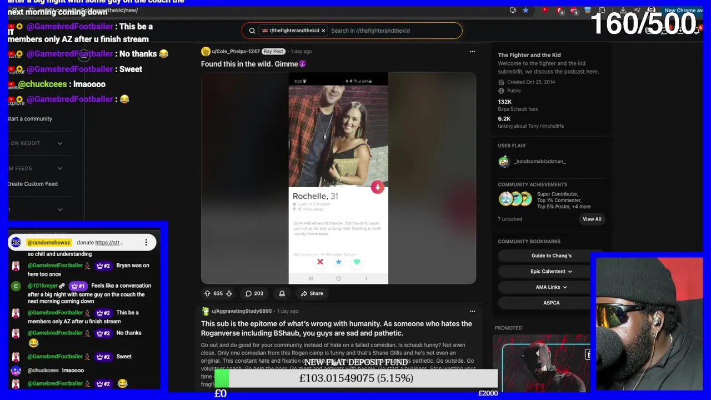Image resolution: width=711 pixels, height=400 pixels.
Task: Open the red YouTube extension icon
Action: pos(545,10)
